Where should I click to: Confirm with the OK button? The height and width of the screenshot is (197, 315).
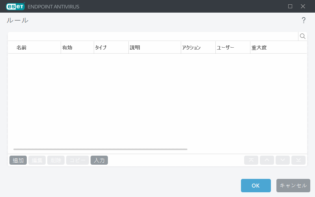click(x=256, y=186)
